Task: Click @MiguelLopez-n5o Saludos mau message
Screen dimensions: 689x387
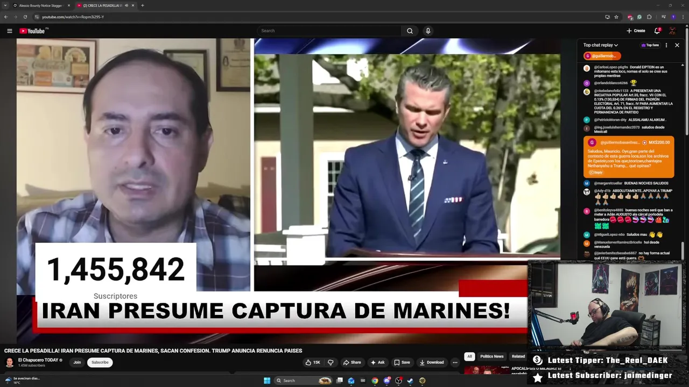Action: pos(623,235)
